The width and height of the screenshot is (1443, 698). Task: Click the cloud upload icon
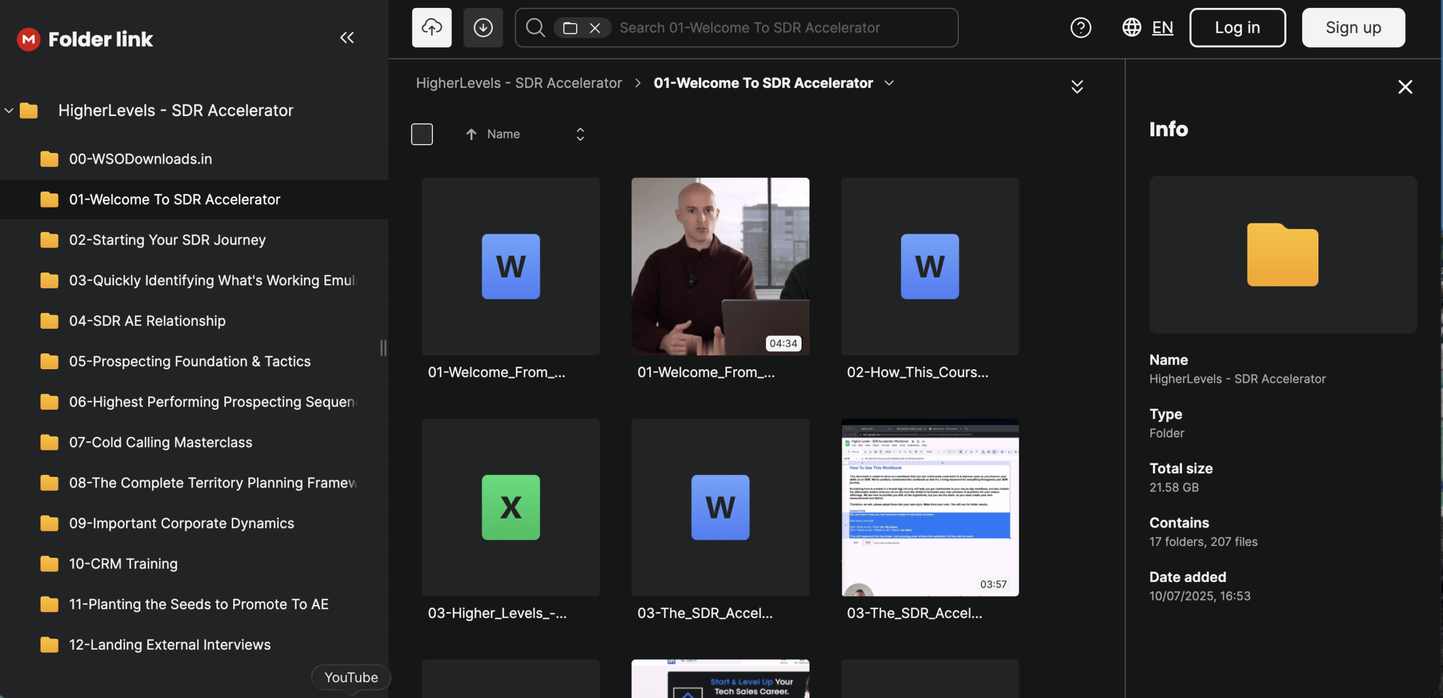431,28
